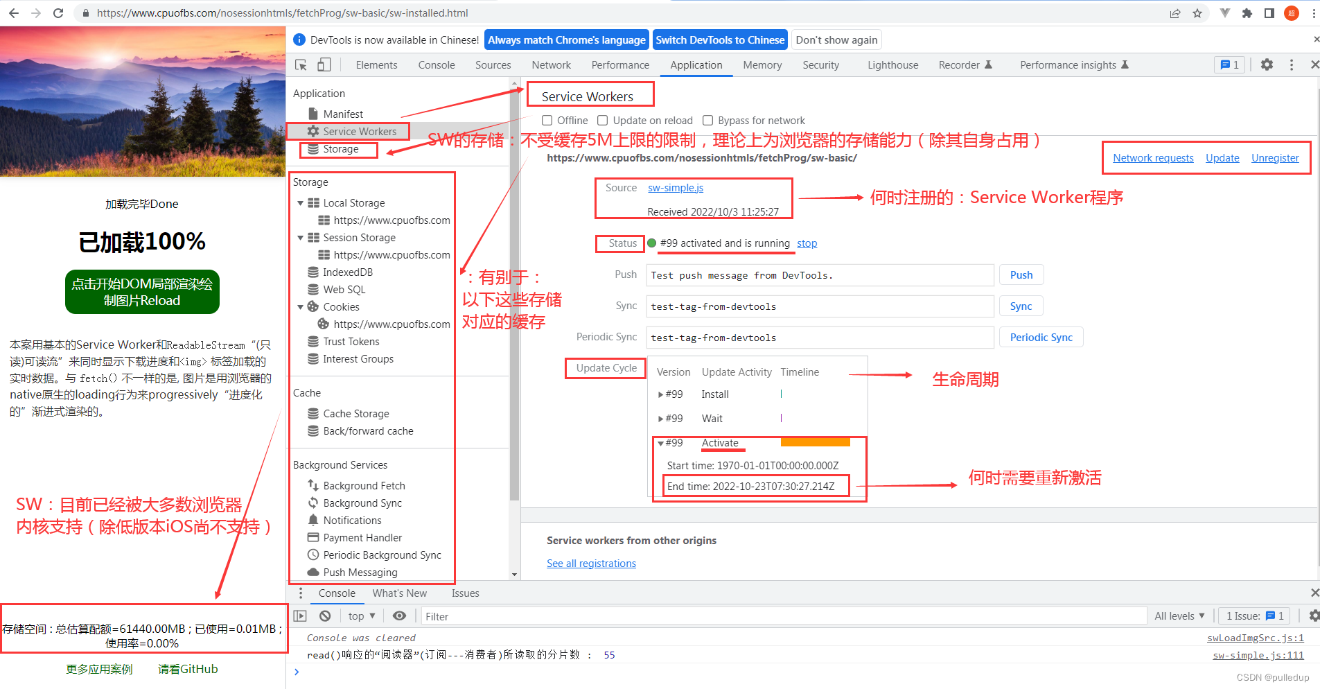The height and width of the screenshot is (689, 1320).
Task: Click the browser back arrow
Action: [14, 13]
